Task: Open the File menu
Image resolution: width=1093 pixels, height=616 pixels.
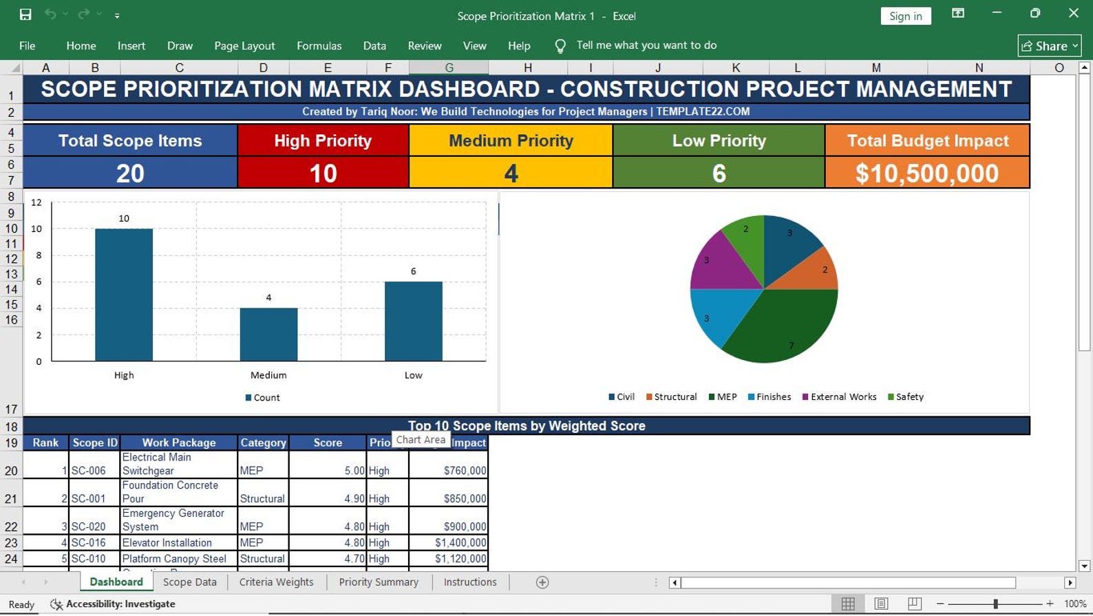Action: pyautogui.click(x=28, y=45)
